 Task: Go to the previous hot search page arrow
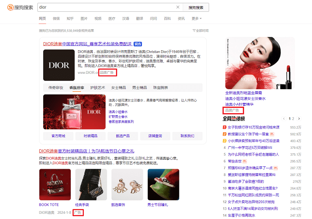click(x=284, y=118)
